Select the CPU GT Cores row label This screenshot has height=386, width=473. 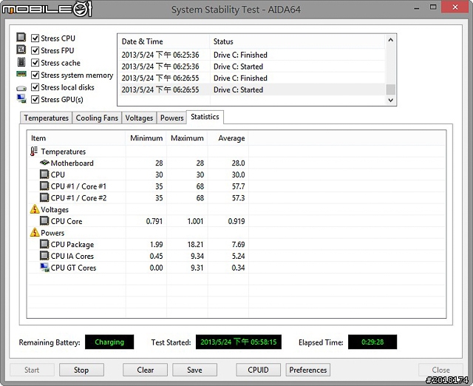[73, 268]
